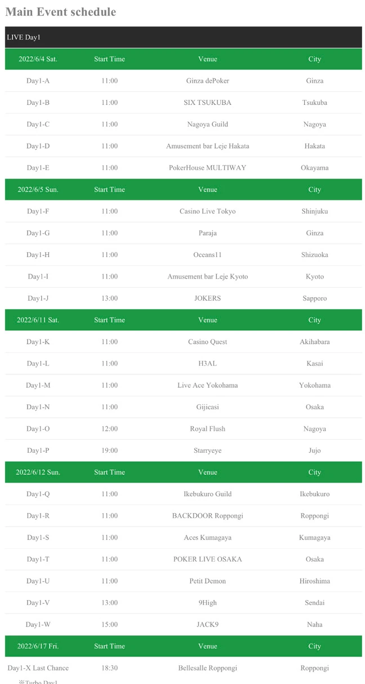Screen dimensions: 365x684
Task: Select the Bellesalle Roppongi venue
Action: pyautogui.click(x=207, y=668)
